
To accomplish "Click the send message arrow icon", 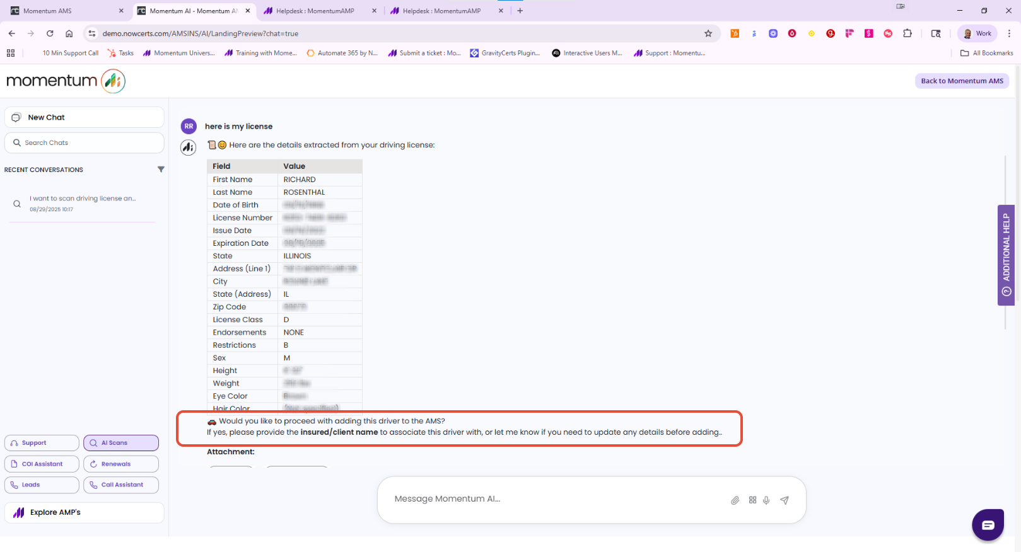I will 785,500.
